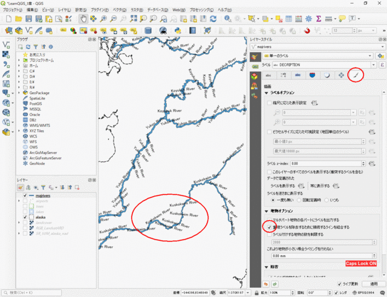Click the Map Tips speech bubble icon
The image size is (387, 297).
pos(342,19)
